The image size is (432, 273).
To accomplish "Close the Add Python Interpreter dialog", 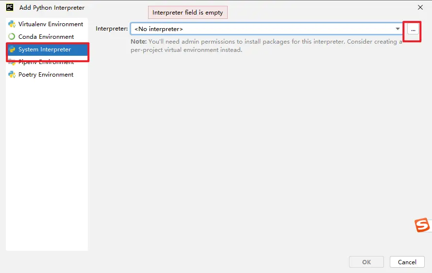I will [420, 7].
